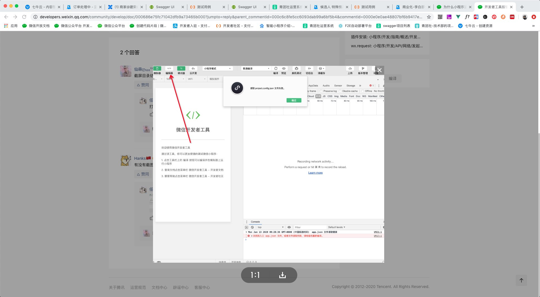The image size is (540, 297).
Task: Open the F2E自动部署平台 bookmark
Action: [x=355, y=26]
